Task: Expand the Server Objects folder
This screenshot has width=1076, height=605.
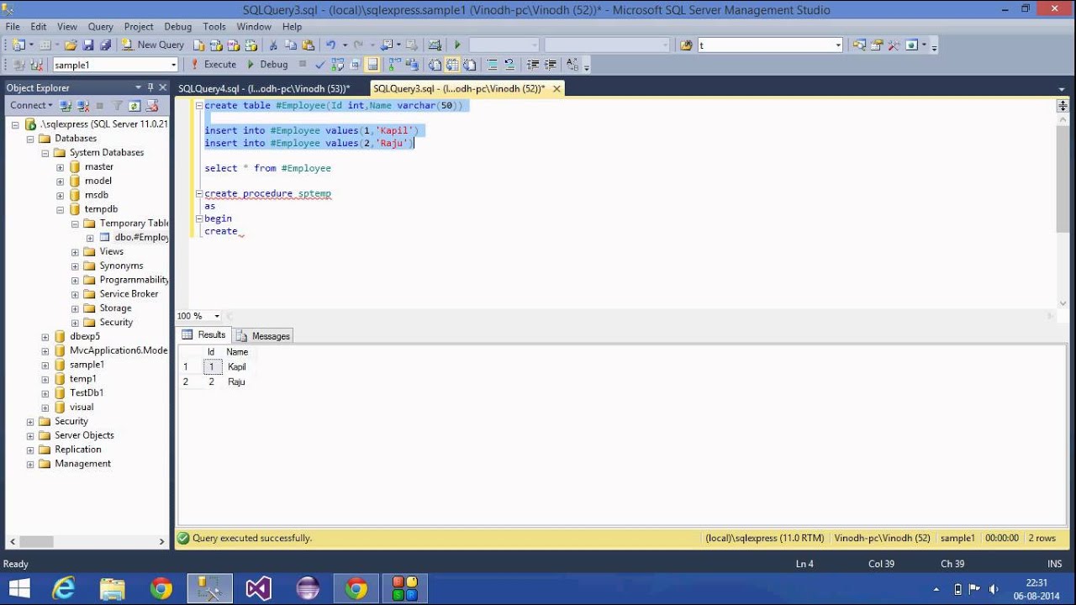Action: coord(30,435)
